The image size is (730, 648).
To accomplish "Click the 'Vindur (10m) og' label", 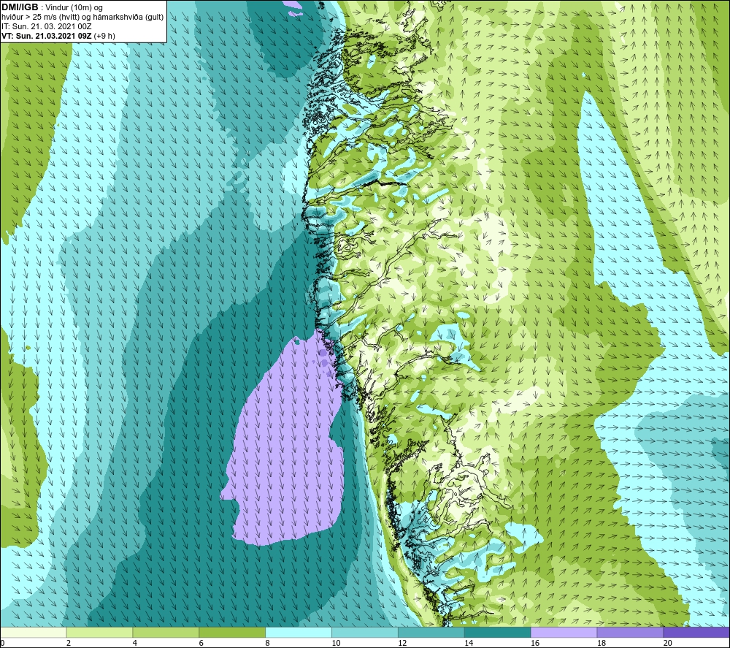I will (74, 7).
